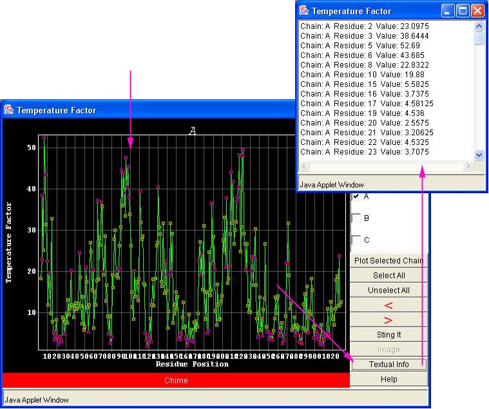The width and height of the screenshot is (489, 409).
Task: Select row 'Residue: 5 Value: 52.69'
Action: [x=360, y=46]
